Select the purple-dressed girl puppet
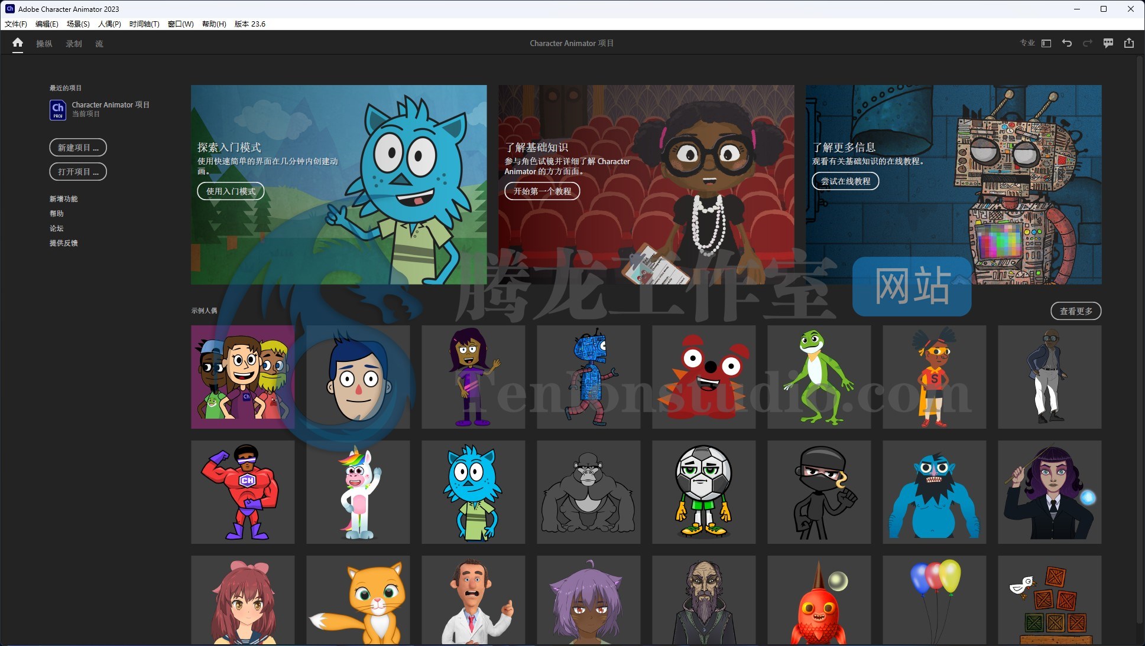The height and width of the screenshot is (646, 1145). tap(473, 377)
